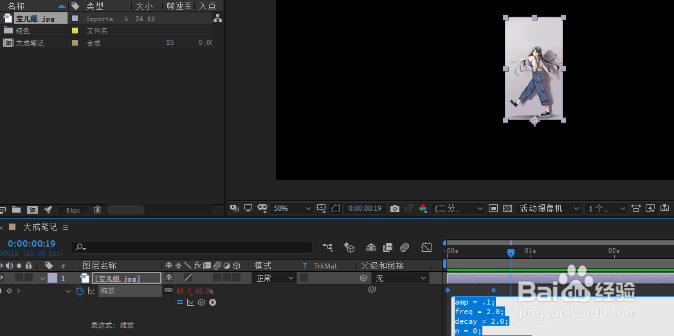Click the 缩放 graph icon beside the stopwatch
Image resolution: width=674 pixels, height=336 pixels.
click(x=91, y=290)
